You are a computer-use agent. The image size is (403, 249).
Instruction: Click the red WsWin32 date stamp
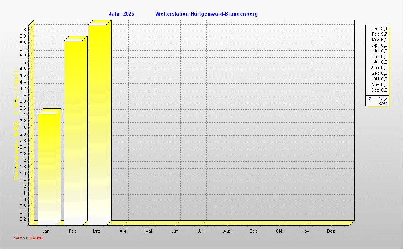(x=28, y=237)
